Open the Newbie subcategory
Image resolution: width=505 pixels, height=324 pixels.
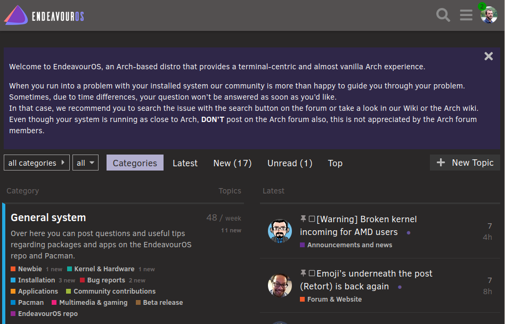[x=27, y=269]
